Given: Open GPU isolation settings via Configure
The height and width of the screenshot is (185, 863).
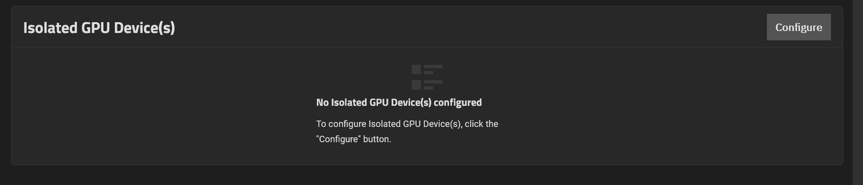Looking at the screenshot, I should [x=798, y=27].
